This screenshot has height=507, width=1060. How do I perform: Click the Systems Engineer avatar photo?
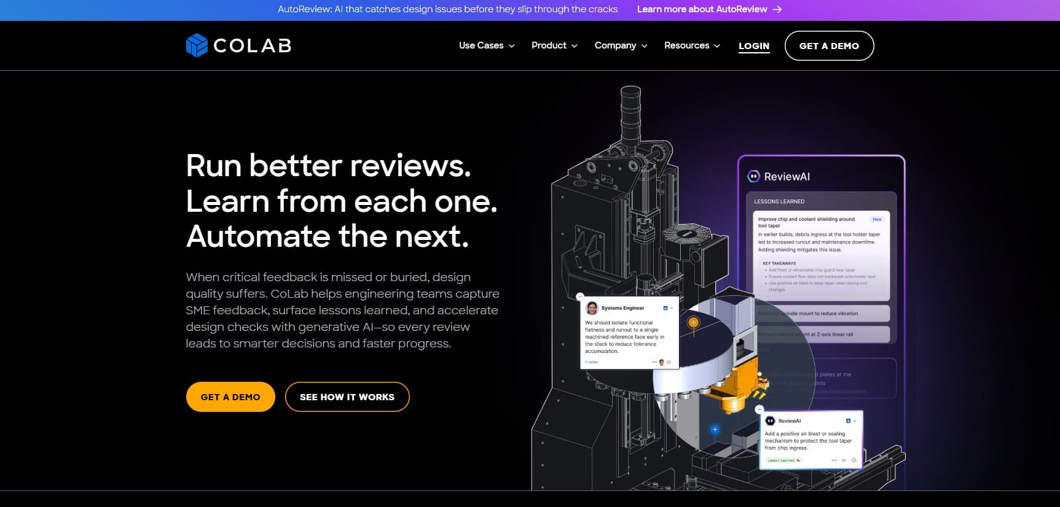(592, 308)
